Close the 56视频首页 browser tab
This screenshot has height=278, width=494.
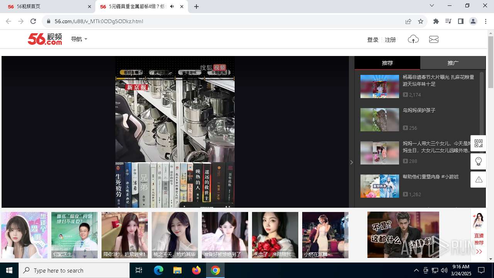click(89, 7)
